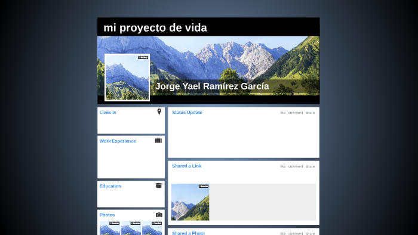Share the Status Update post
This screenshot has height=235, width=418.
pyautogui.click(x=311, y=113)
